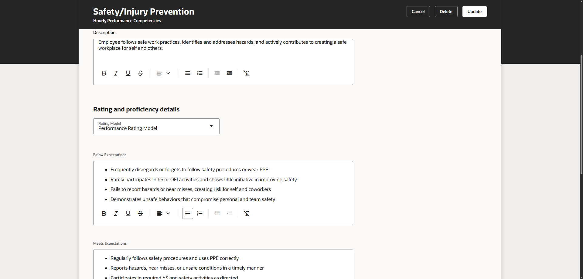Screen dimensions: 583x279
Task: Click Underline in the Description editor toolbar
Action: (x=128, y=73)
